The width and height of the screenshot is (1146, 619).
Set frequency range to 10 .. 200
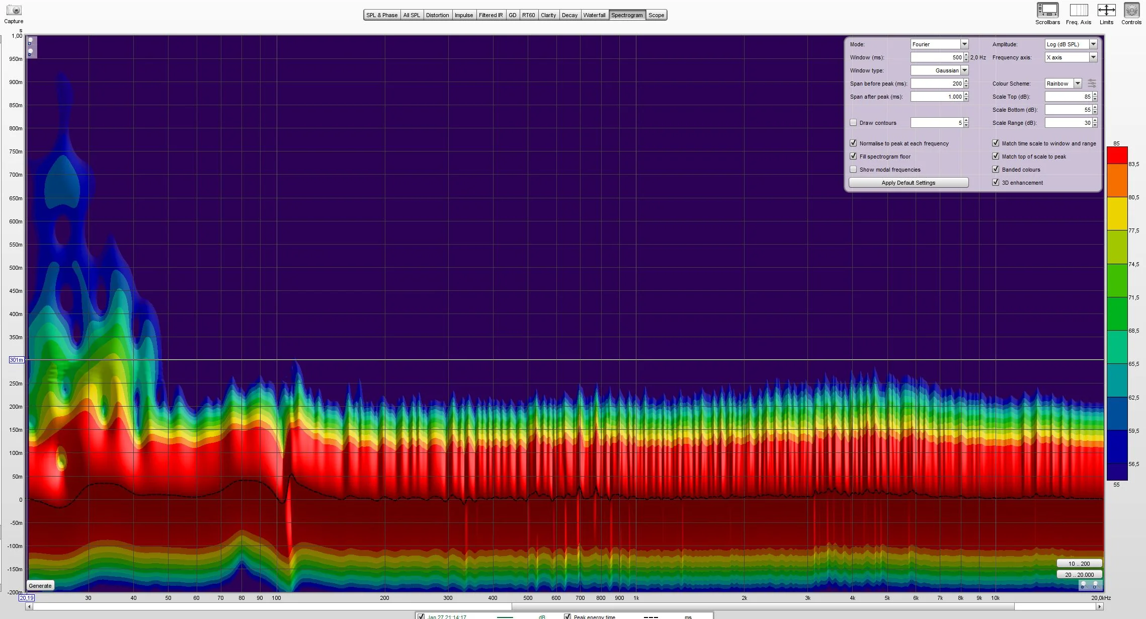pyautogui.click(x=1079, y=564)
